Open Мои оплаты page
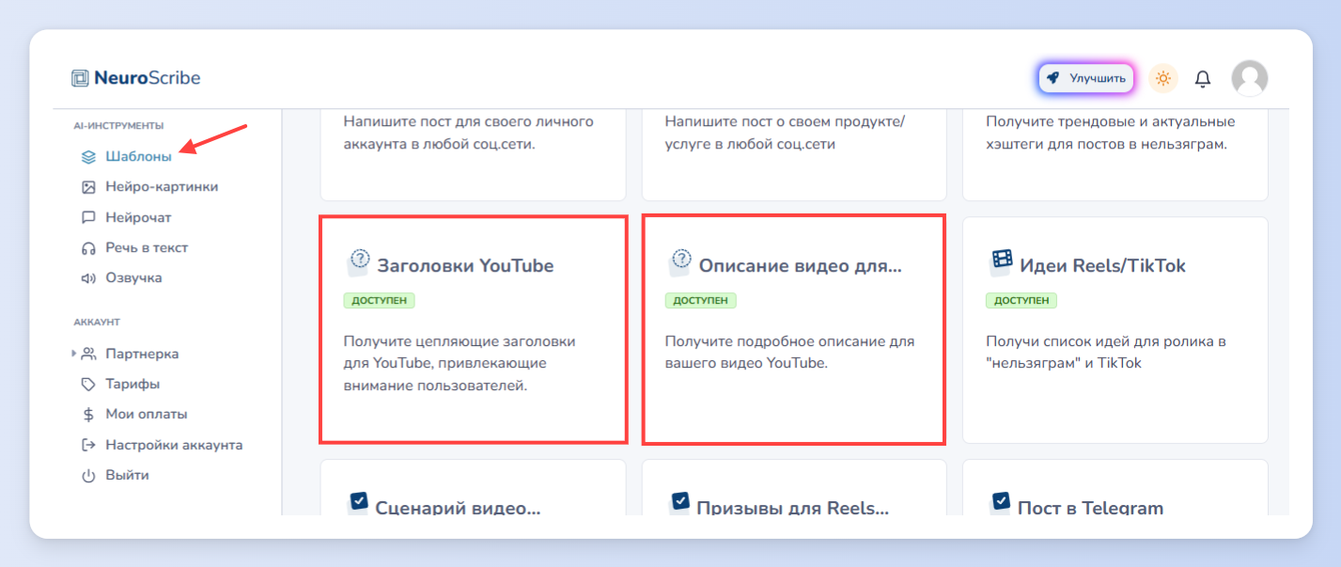The height and width of the screenshot is (567, 1341). click(x=146, y=414)
